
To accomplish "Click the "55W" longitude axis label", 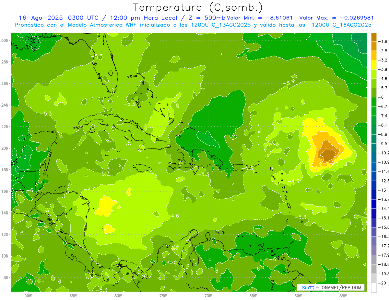I will pos(343,296).
